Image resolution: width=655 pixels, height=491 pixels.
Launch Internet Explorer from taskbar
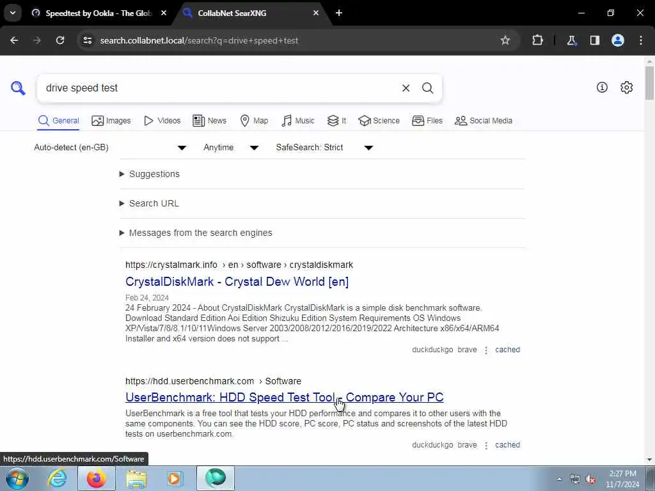57,478
